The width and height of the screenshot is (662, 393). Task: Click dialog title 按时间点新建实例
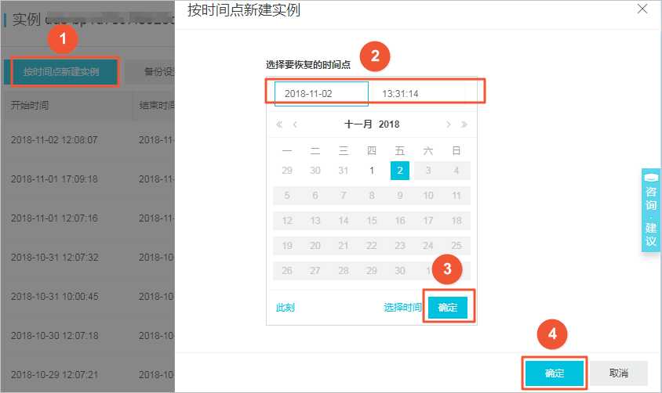tap(244, 9)
